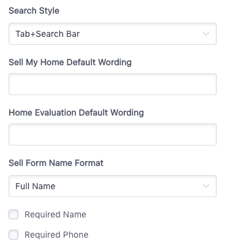
Task: Change the search style from Tab+Search Bar
Action: 113,34
